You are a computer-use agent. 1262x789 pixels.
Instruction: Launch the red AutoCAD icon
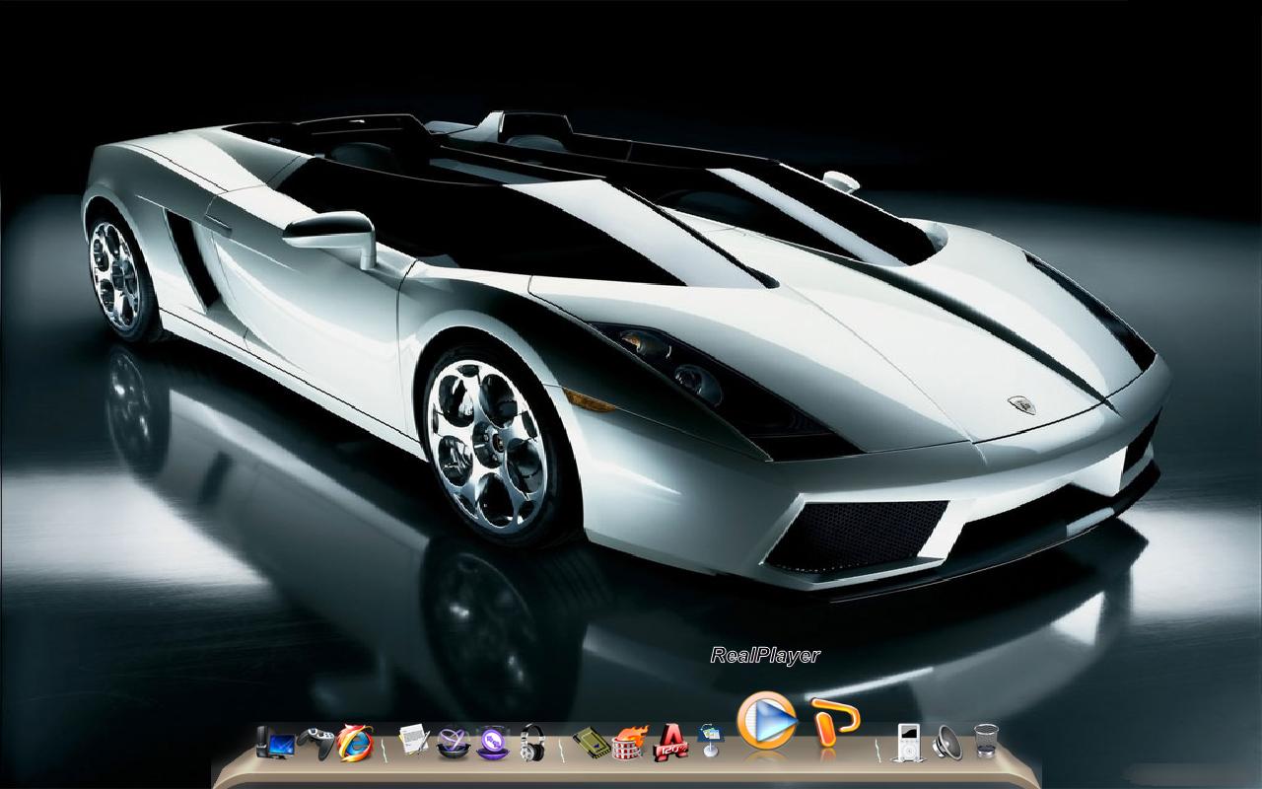[670, 742]
